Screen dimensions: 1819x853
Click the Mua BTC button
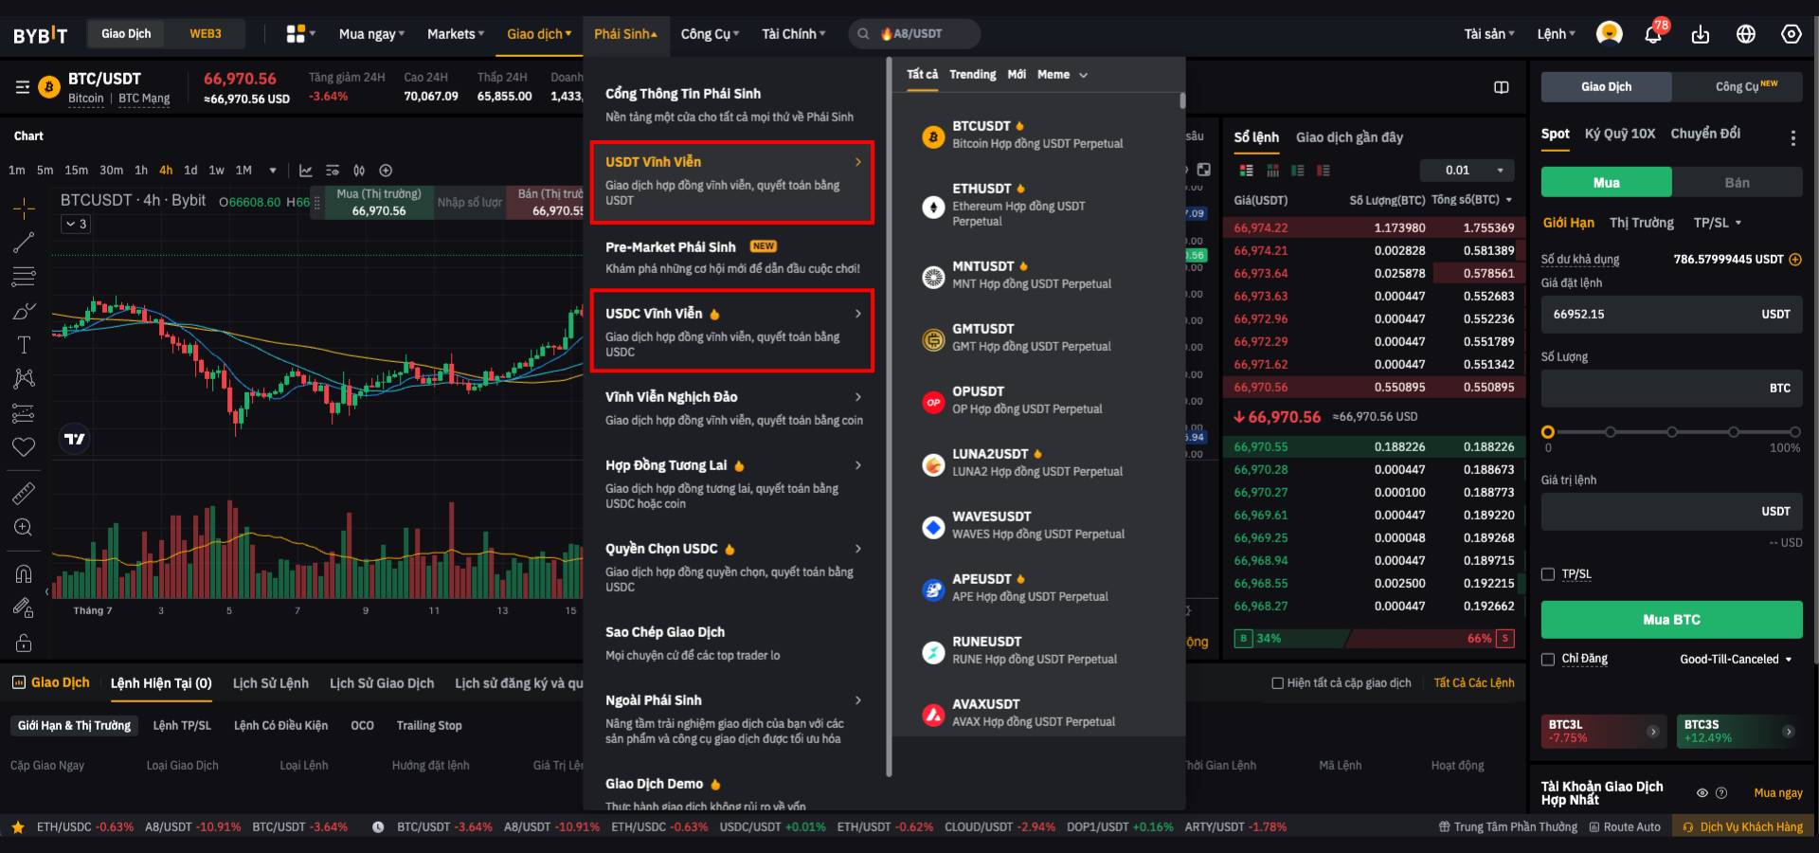(x=1671, y=620)
